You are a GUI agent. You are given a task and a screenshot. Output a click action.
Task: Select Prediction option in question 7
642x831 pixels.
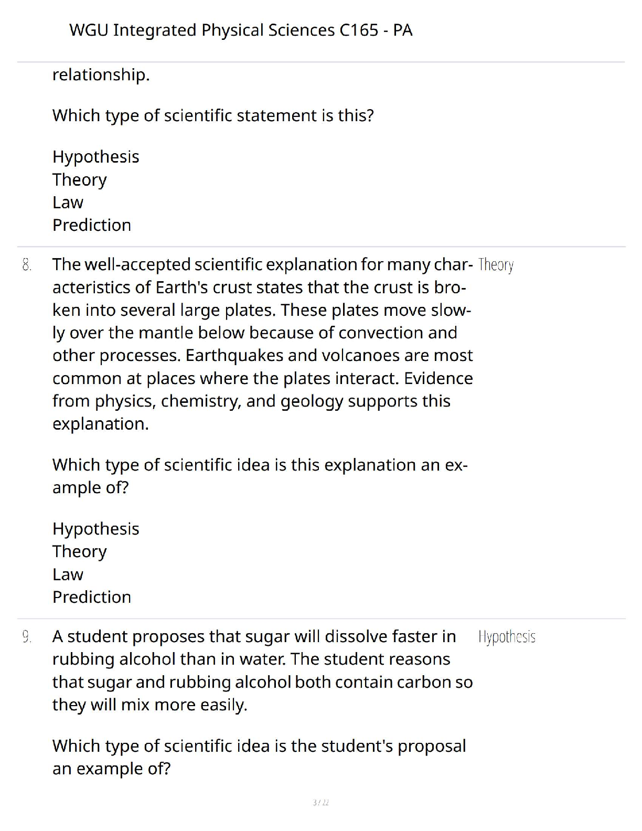(x=92, y=225)
